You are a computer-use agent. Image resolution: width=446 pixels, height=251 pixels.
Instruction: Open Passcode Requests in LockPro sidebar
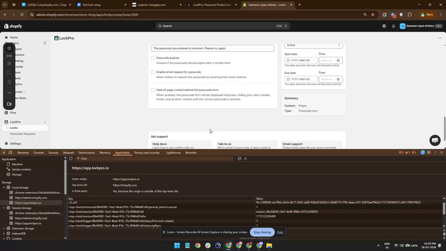click(x=23, y=134)
